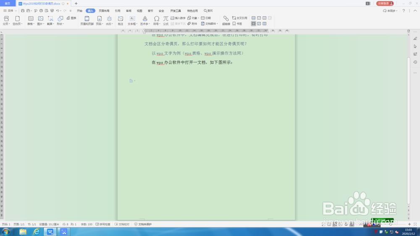Go to the 首页 home tab

click(x=8, y=3)
